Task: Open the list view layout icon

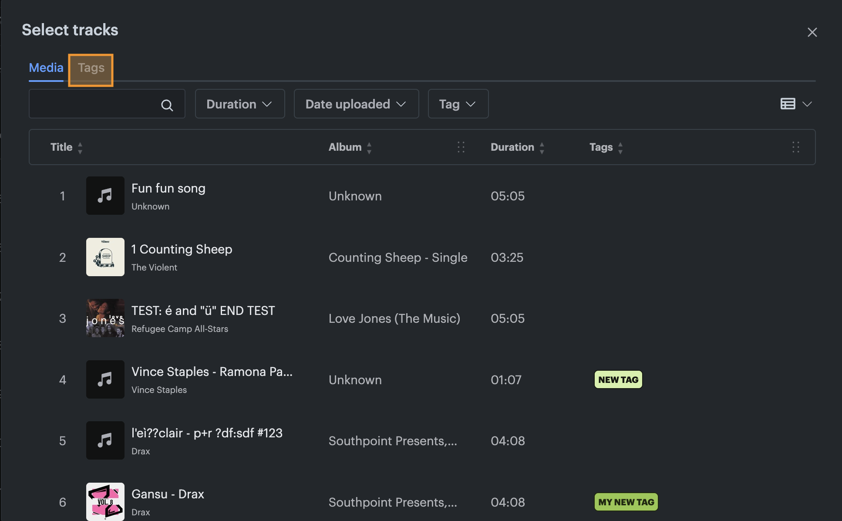Action: [788, 104]
